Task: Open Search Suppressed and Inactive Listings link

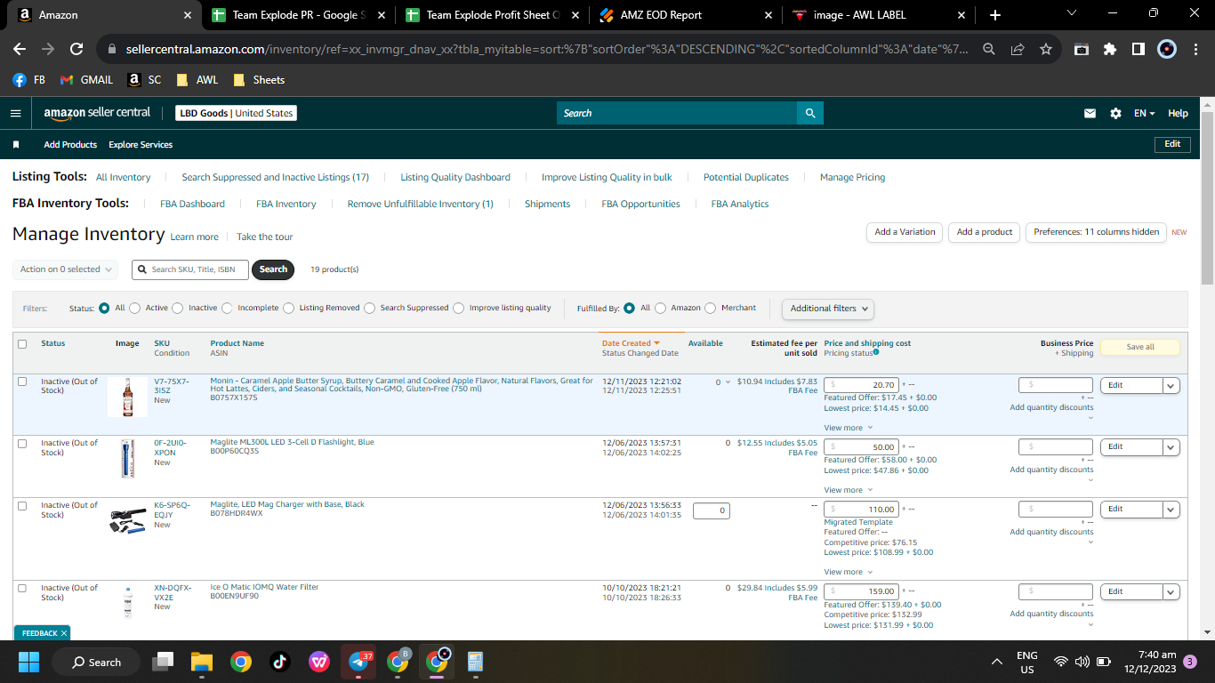Action: pyautogui.click(x=275, y=177)
